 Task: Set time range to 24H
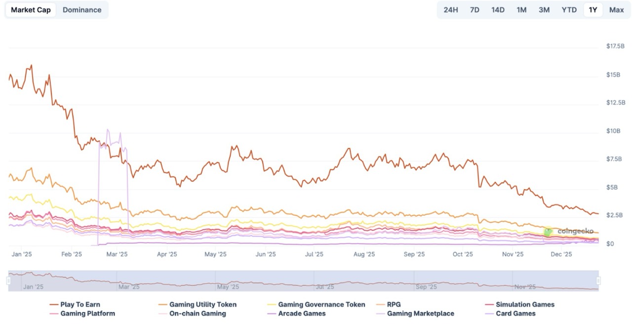click(450, 10)
